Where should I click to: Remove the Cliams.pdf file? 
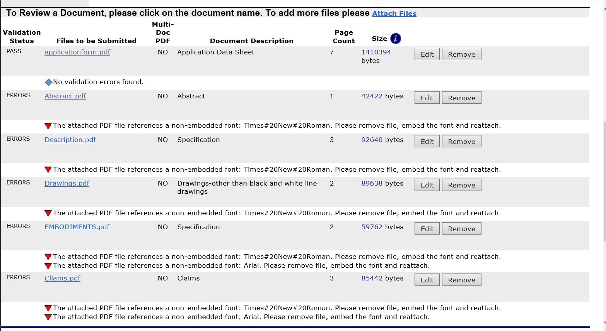461,280
